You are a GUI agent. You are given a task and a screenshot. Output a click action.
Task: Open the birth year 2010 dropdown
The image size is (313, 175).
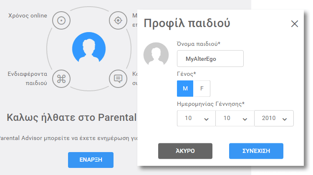coord(274,118)
